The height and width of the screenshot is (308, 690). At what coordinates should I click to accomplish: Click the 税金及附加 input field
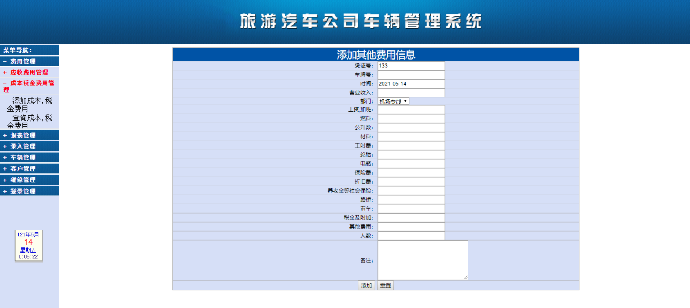pos(411,217)
